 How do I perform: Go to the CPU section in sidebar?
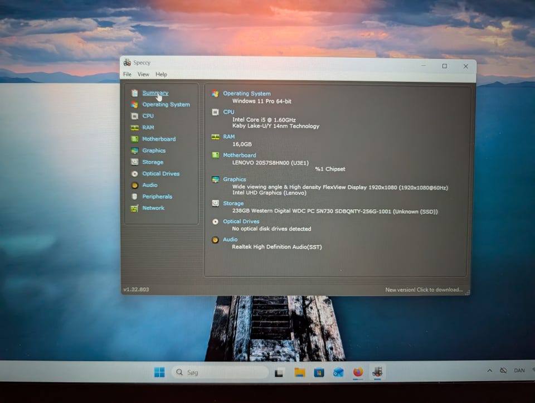click(x=148, y=116)
